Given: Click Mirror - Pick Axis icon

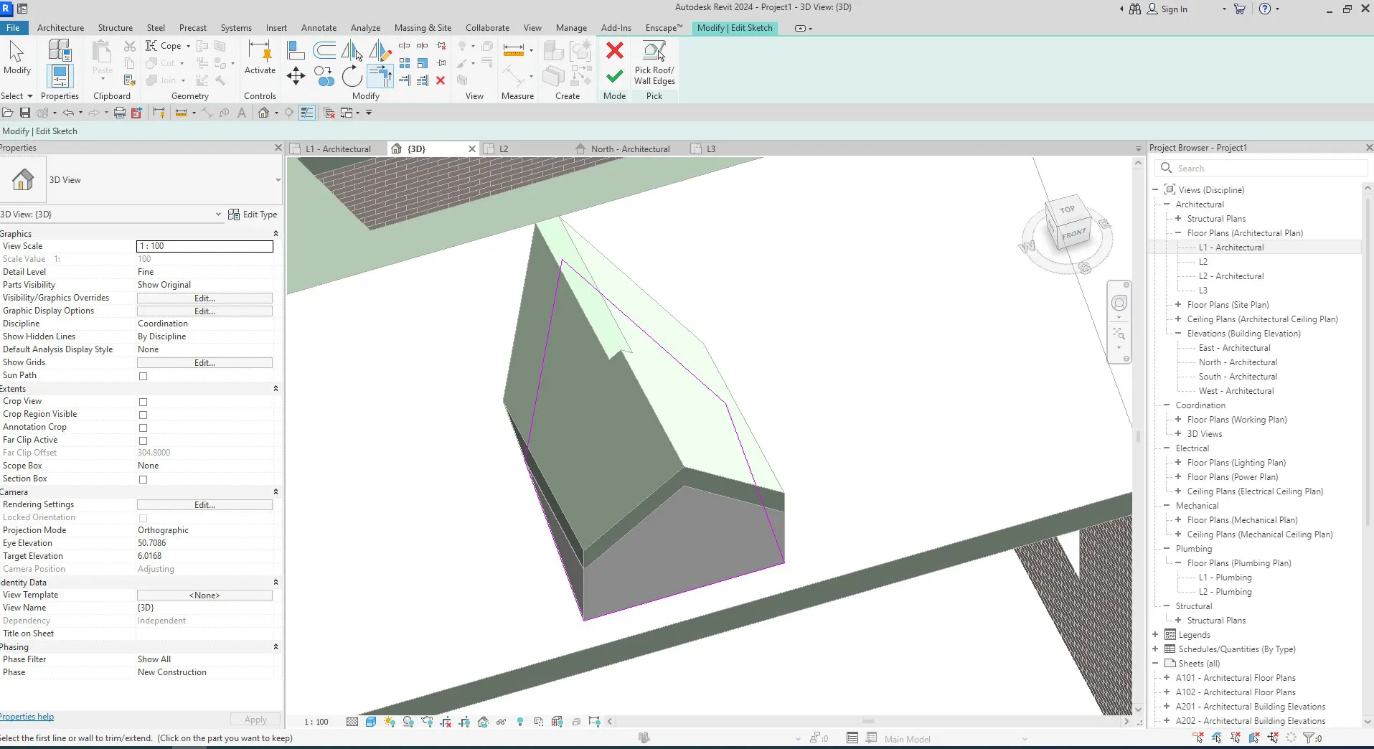Looking at the screenshot, I should click(x=352, y=50).
